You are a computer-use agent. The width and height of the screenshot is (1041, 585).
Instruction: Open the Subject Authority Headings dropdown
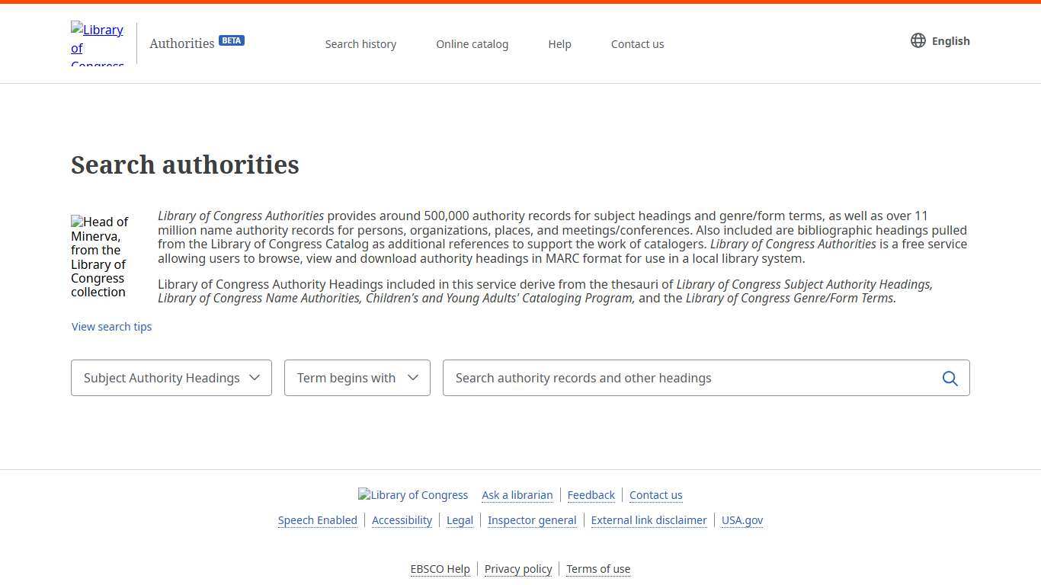(171, 378)
